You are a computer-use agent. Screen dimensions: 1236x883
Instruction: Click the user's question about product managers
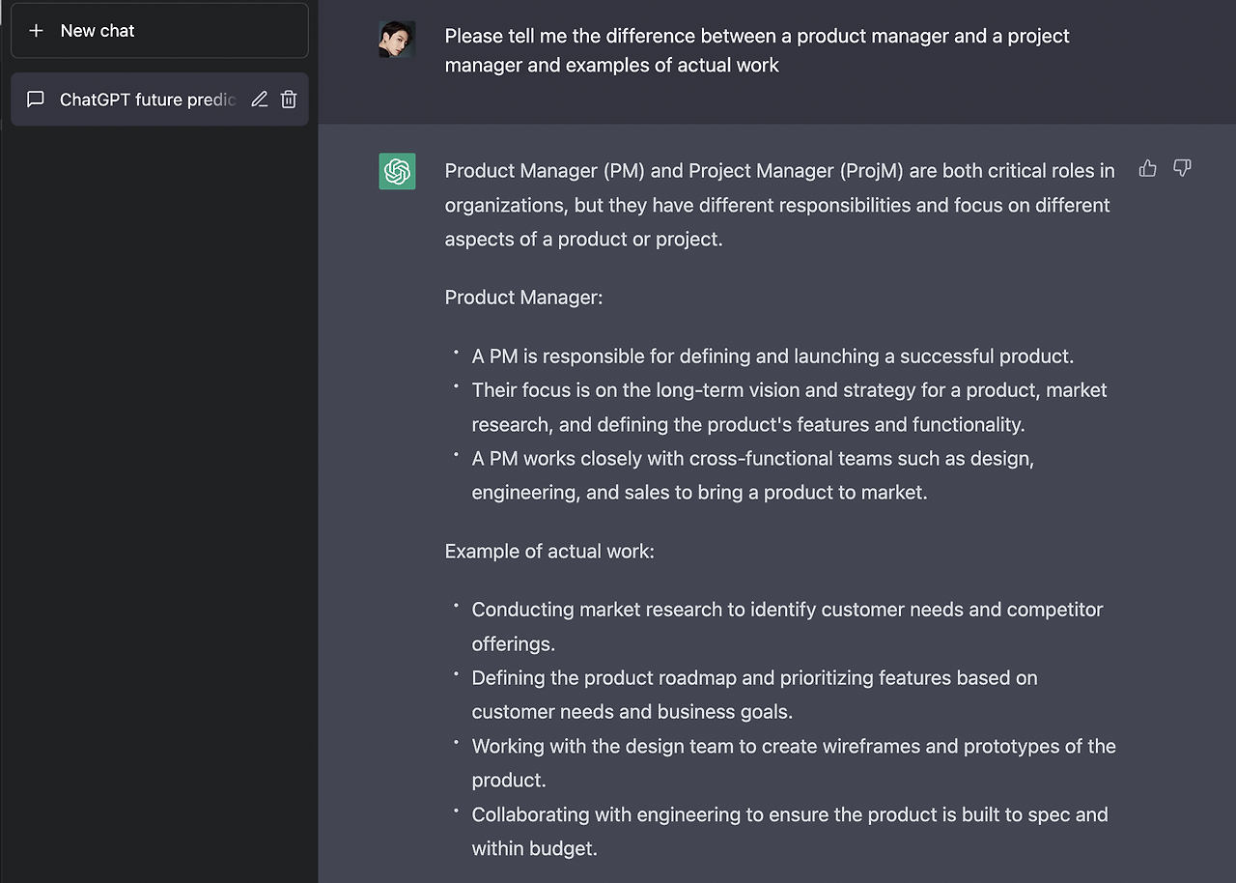(756, 50)
